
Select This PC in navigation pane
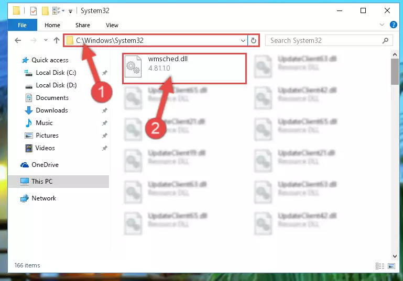point(59,182)
